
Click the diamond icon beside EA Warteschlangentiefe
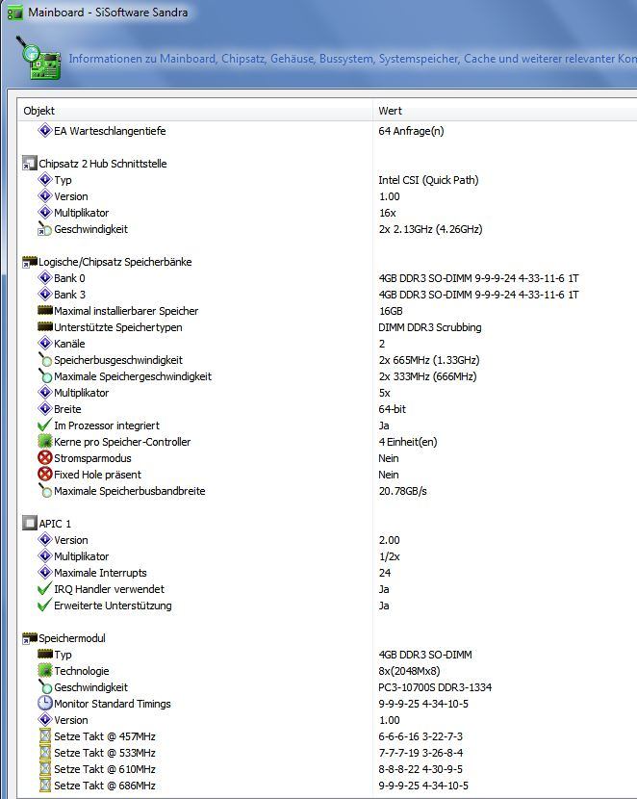coord(45,131)
